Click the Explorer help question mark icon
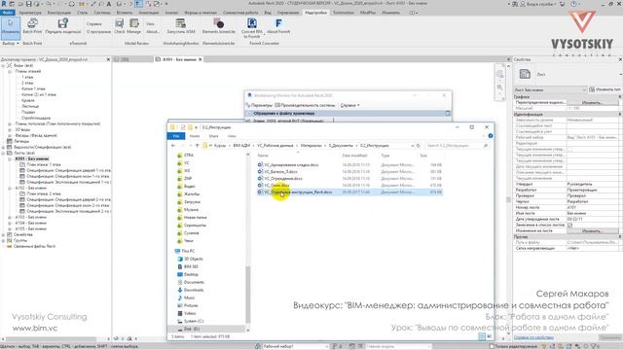623x350 pixels. pyautogui.click(x=491, y=136)
